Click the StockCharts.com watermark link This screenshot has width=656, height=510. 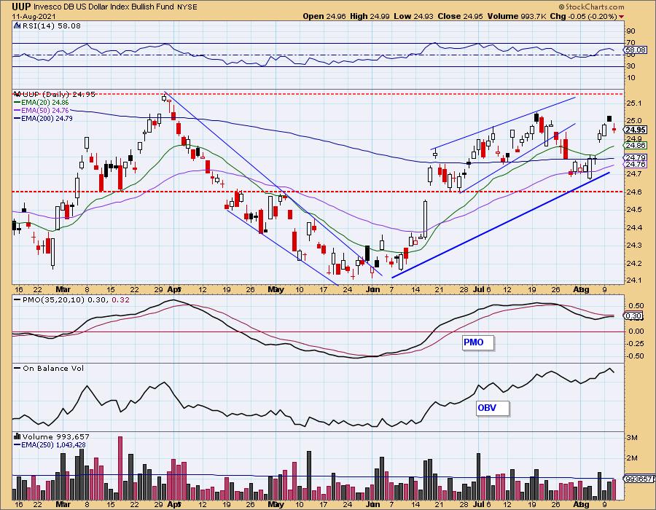[591, 7]
